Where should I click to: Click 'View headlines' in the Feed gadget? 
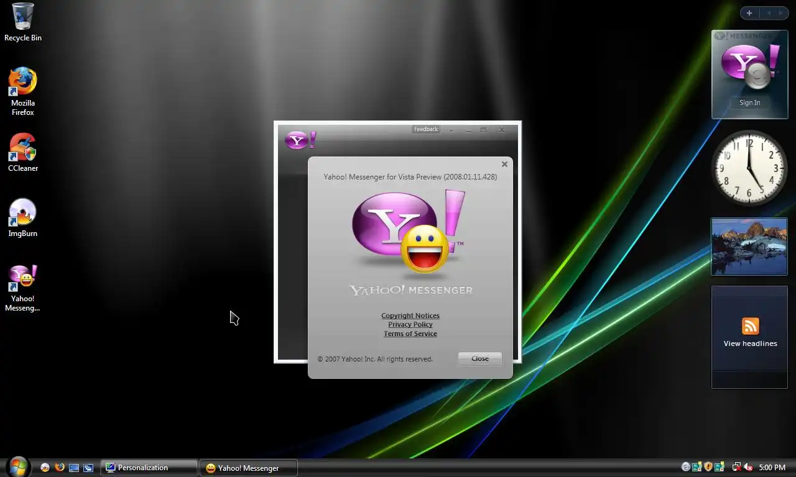[x=751, y=343]
